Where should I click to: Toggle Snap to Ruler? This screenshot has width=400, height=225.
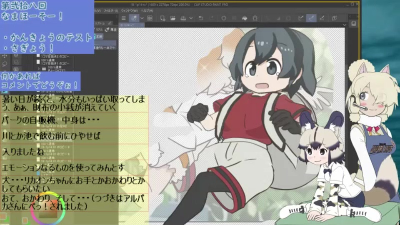point(301,18)
